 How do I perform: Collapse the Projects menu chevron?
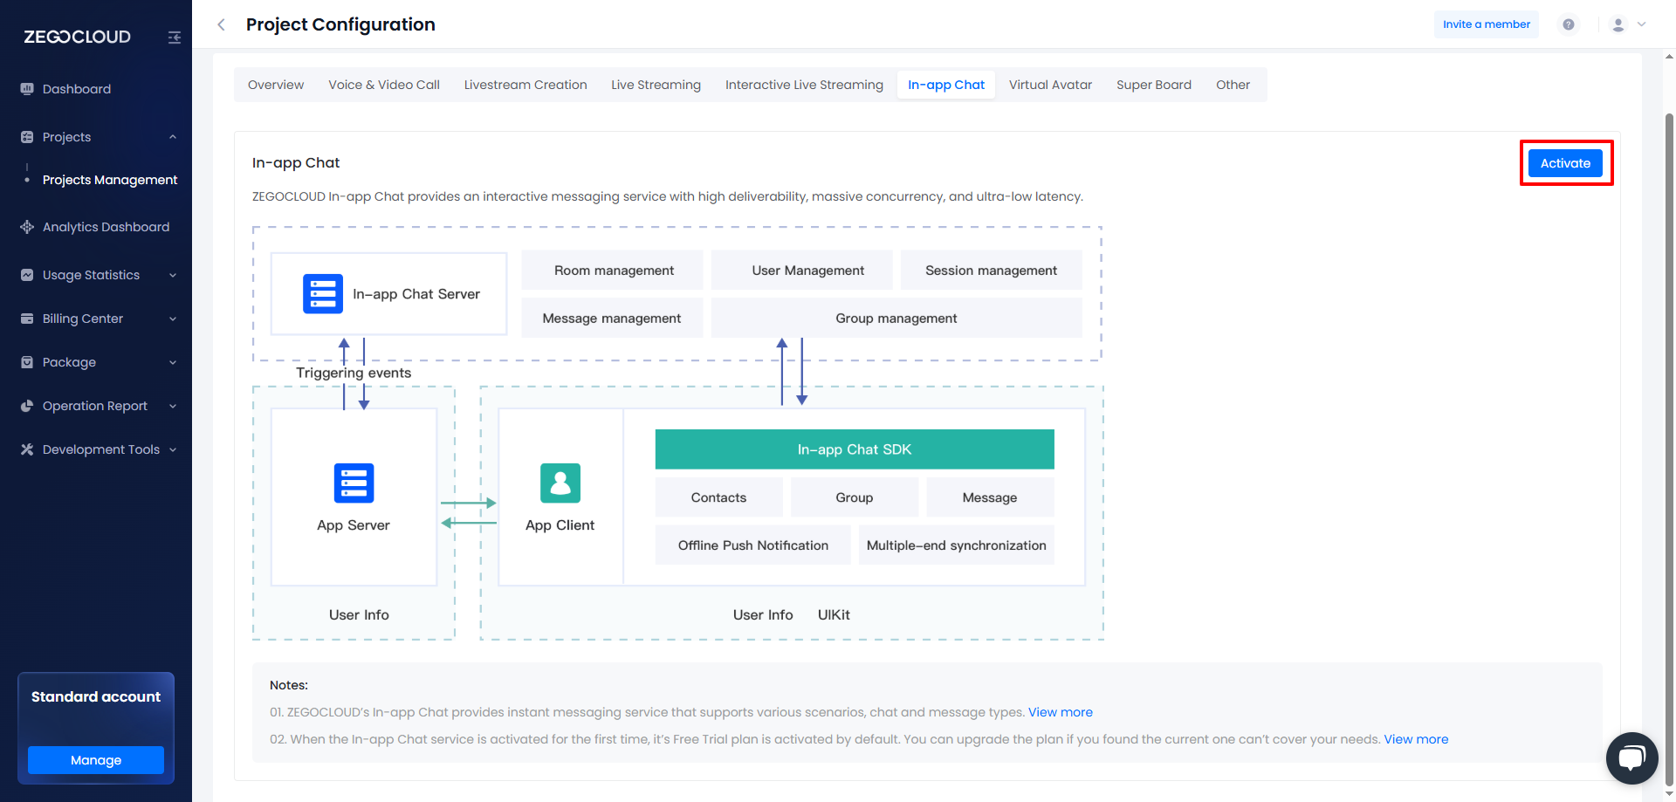point(173,137)
